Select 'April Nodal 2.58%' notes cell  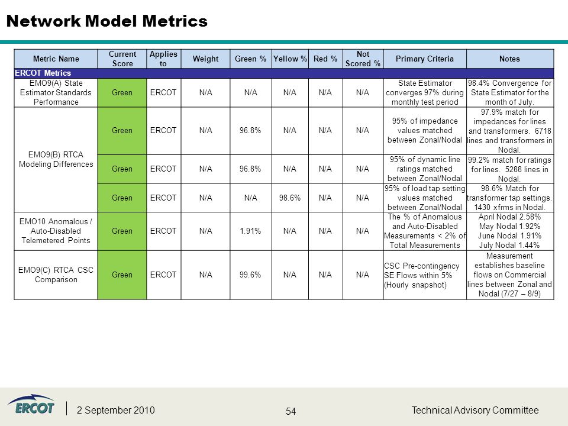509,231
